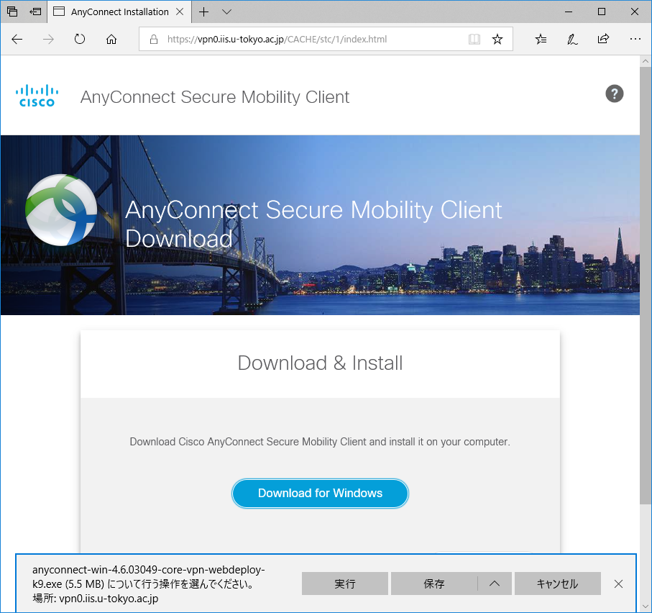Open the tabs you've set aside icon
The height and width of the screenshot is (613, 652).
click(12, 12)
